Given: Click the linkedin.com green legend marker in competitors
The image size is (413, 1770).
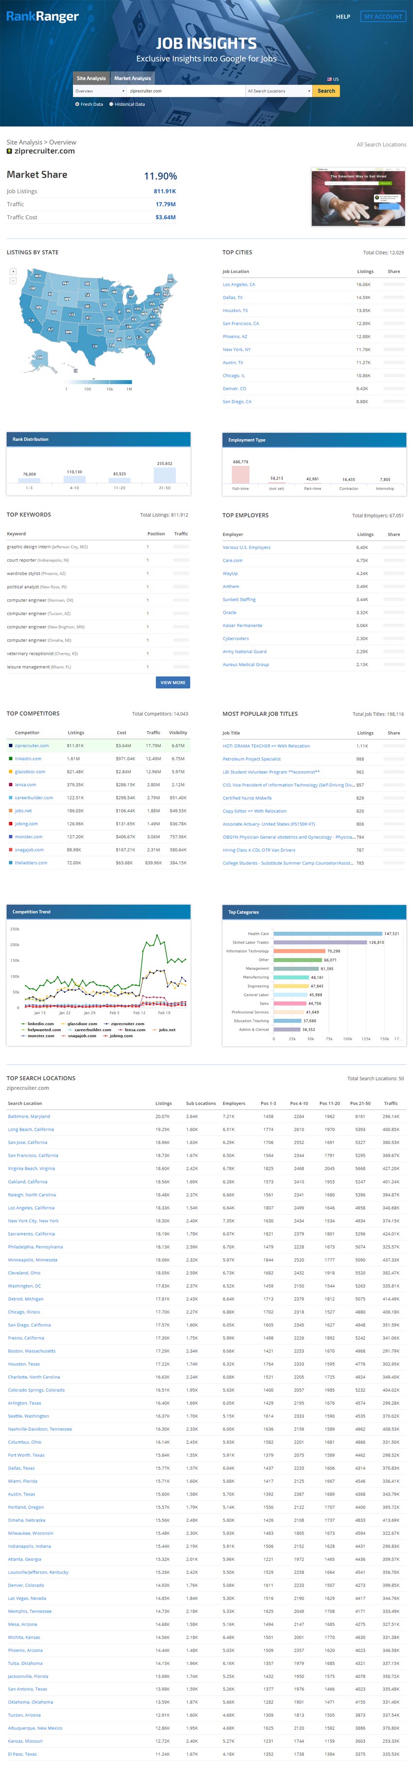Looking at the screenshot, I should click(x=10, y=758).
